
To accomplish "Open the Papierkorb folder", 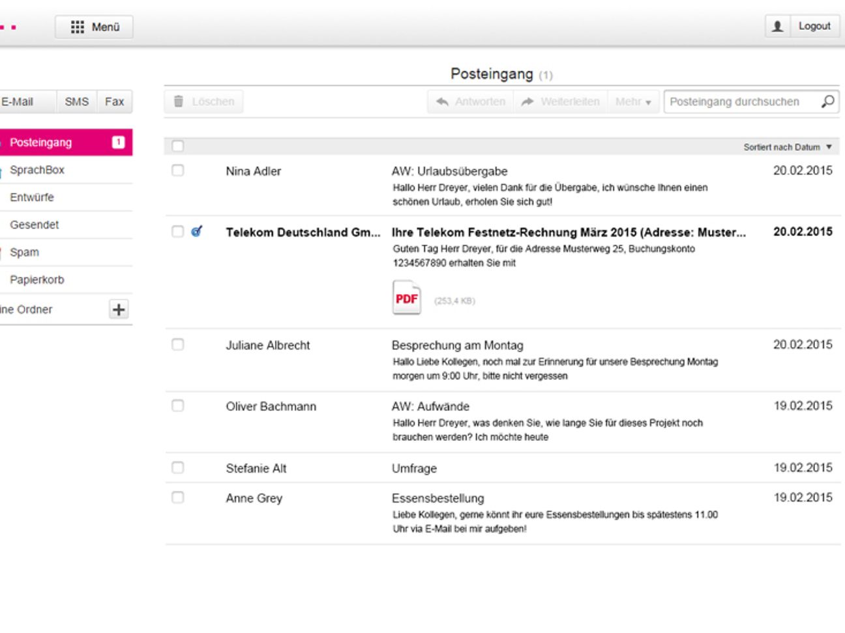I will coord(37,280).
